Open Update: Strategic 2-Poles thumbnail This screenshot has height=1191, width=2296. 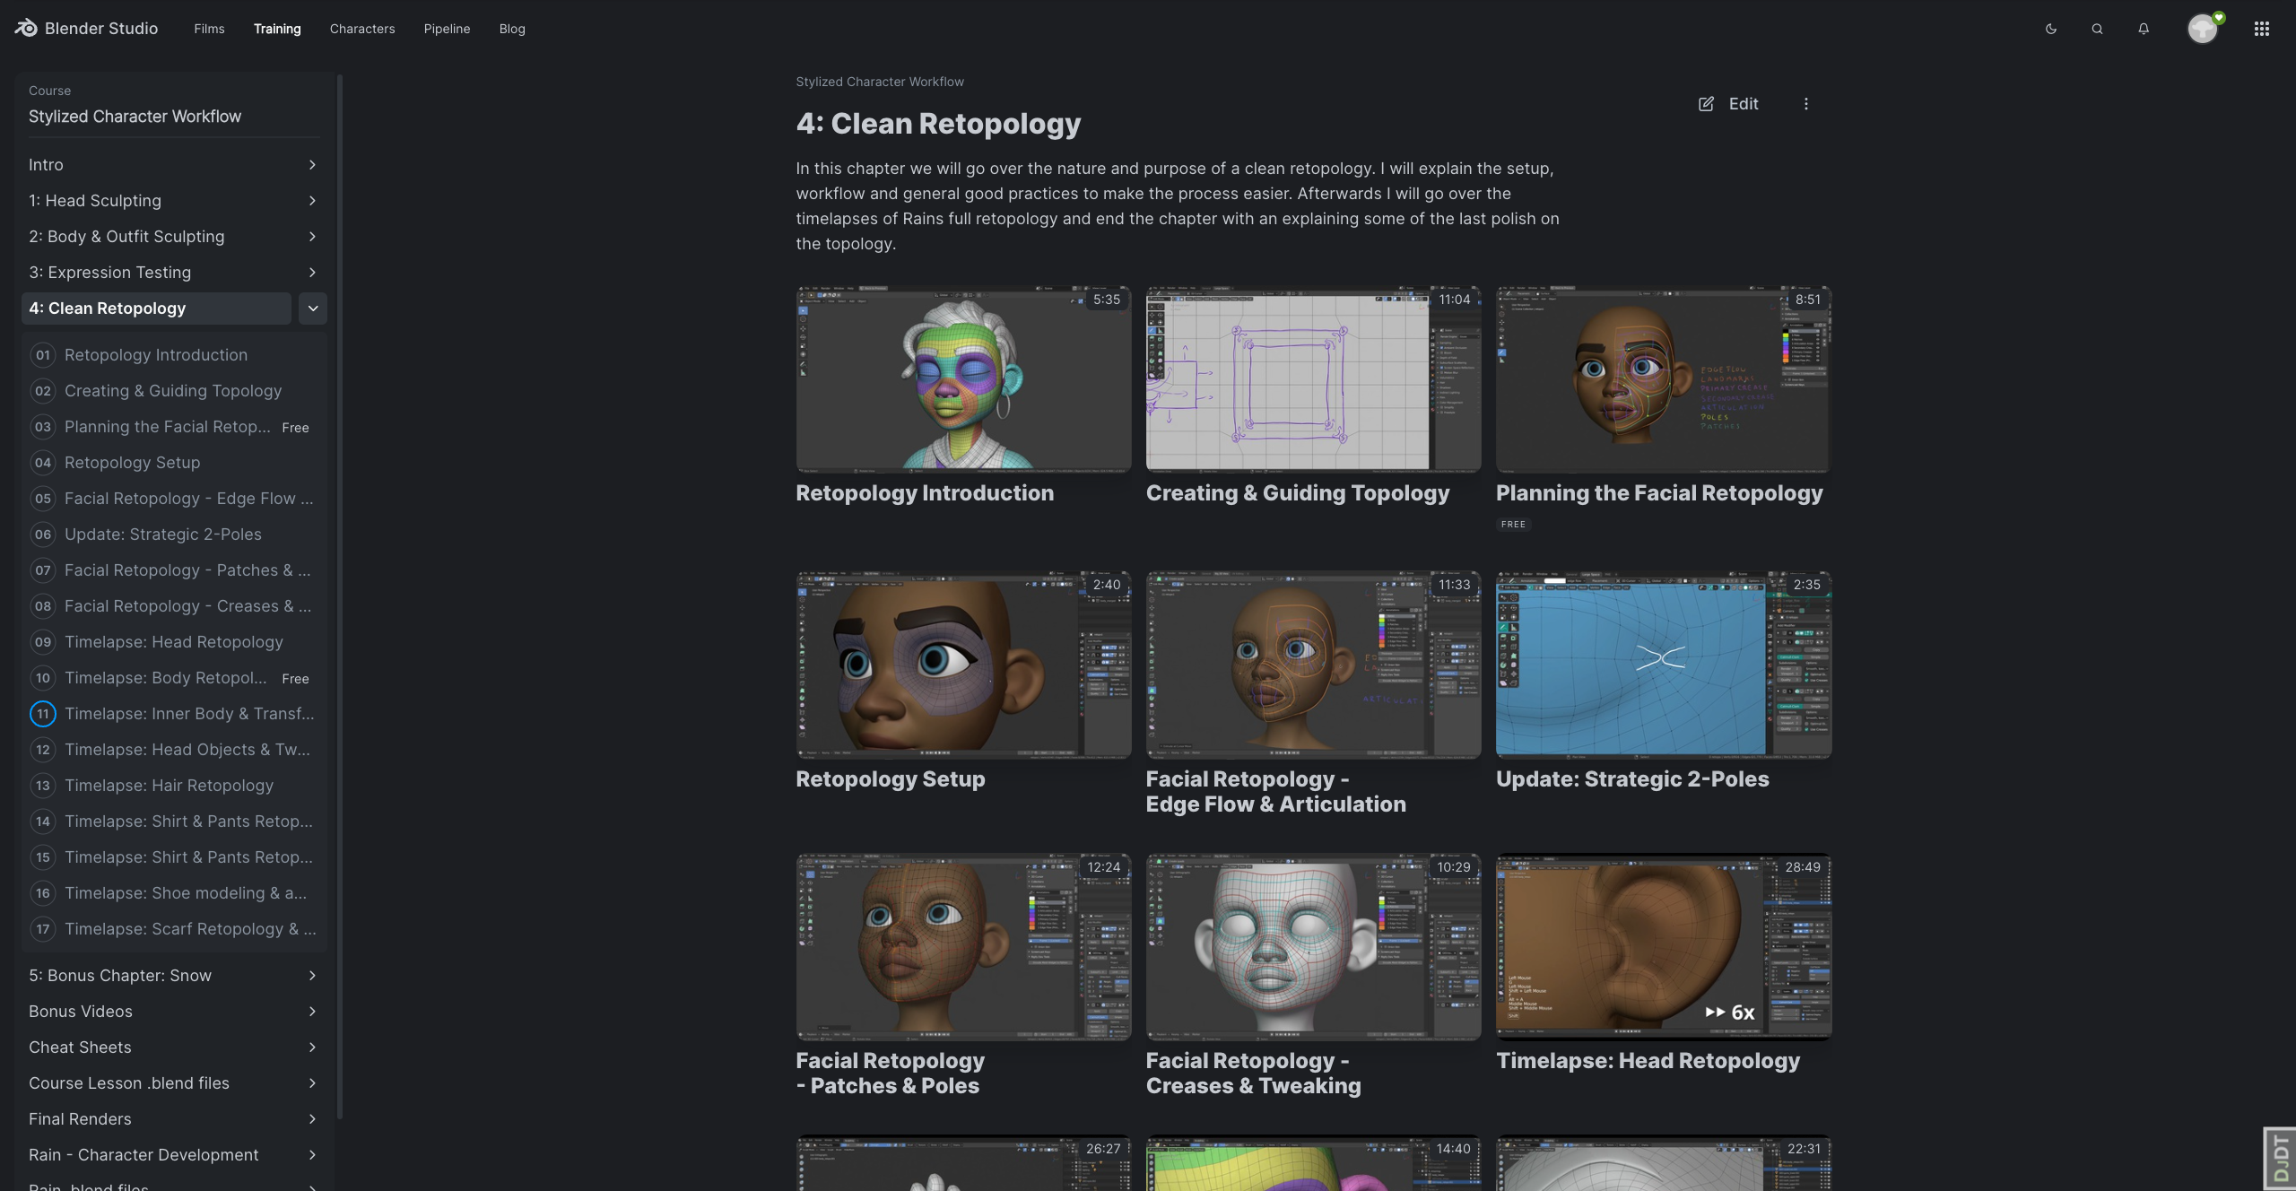coord(1663,665)
